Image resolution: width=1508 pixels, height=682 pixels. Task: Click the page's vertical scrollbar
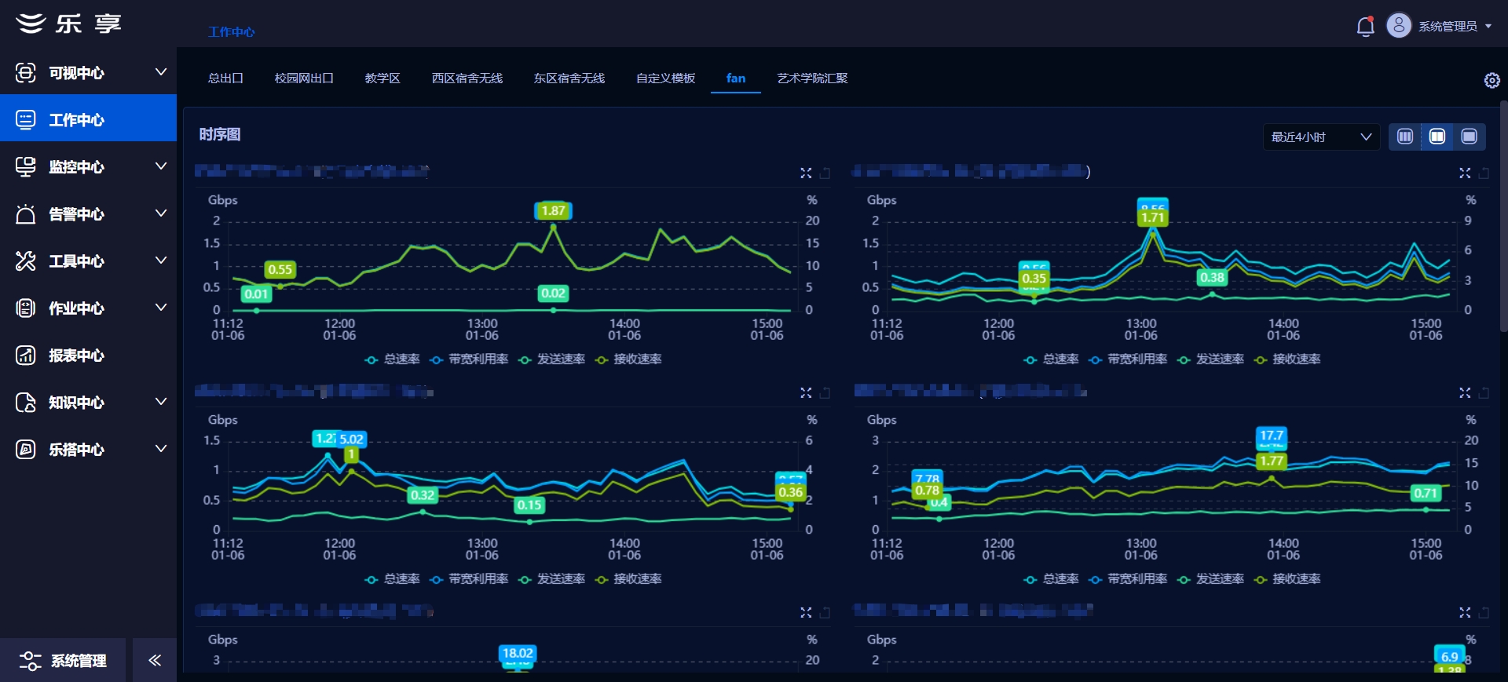point(1503,220)
